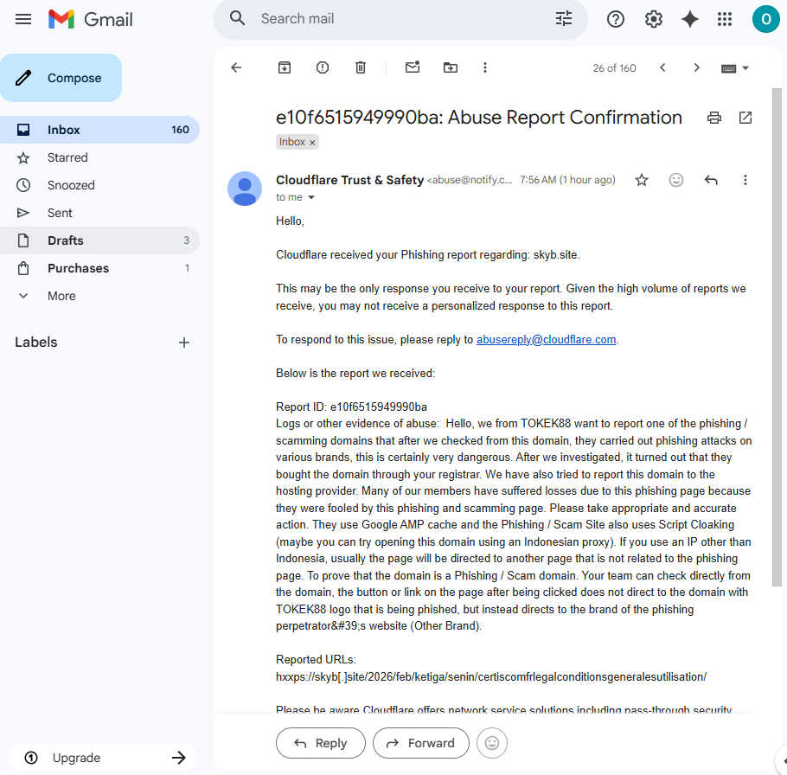This screenshot has height=775, width=787.
Task: Open the Settings gear icon
Action: click(654, 19)
